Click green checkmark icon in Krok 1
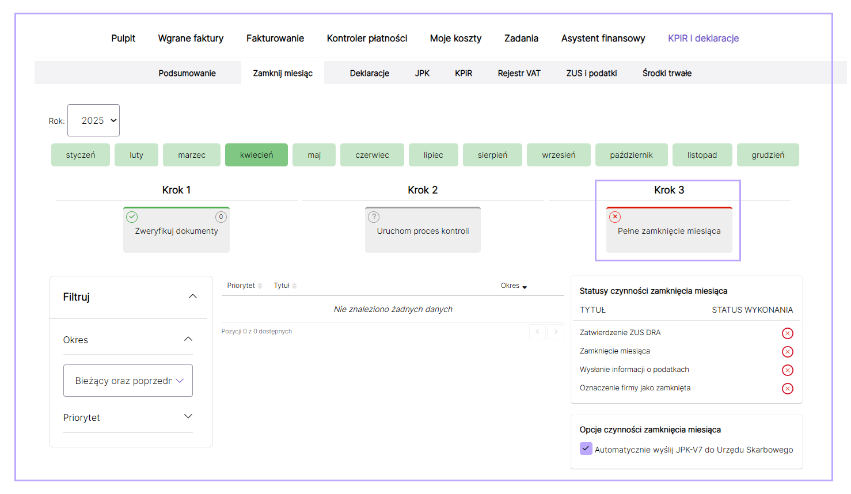Viewport: 851px width, 494px height. click(132, 217)
